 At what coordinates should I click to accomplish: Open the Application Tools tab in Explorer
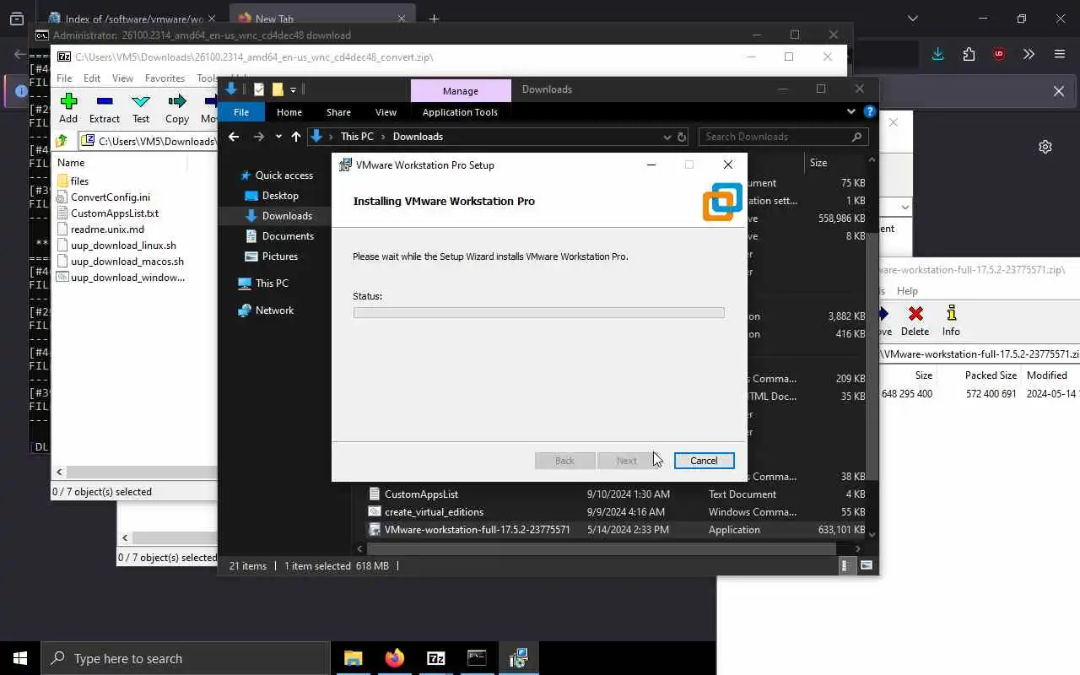[x=460, y=112]
